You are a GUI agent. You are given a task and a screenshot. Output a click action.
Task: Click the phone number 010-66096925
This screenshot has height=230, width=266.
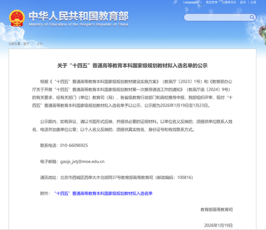point(74,146)
